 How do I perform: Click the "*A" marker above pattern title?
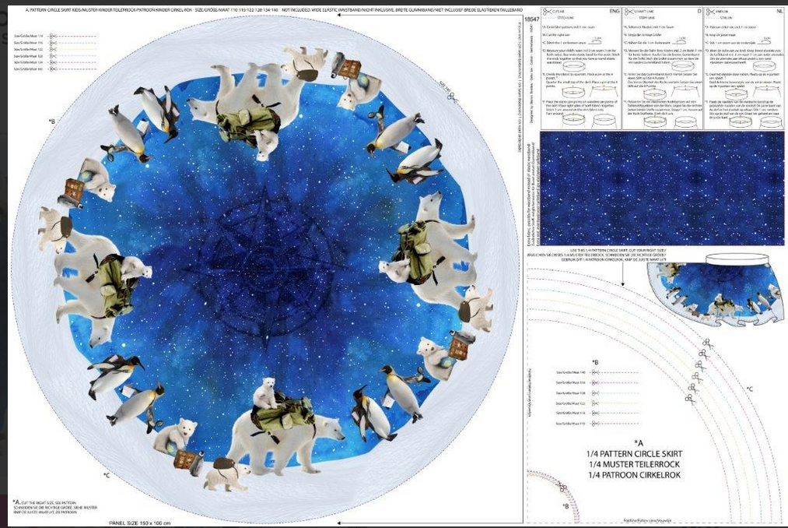[639, 443]
